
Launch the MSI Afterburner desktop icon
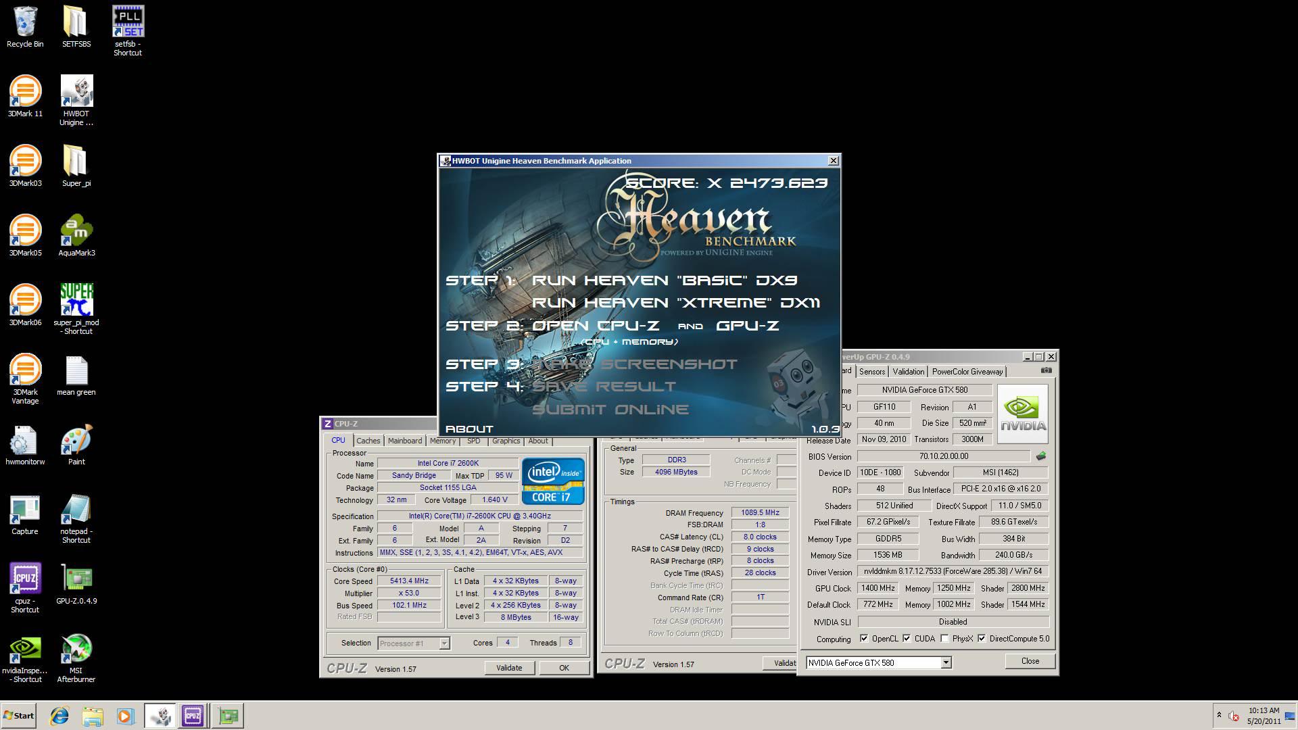[76, 658]
